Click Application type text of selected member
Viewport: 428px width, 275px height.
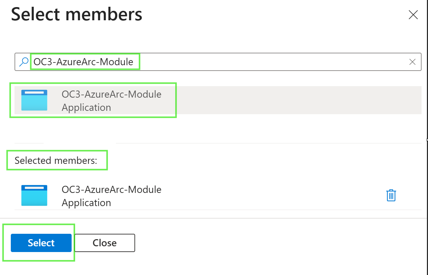[86, 203]
